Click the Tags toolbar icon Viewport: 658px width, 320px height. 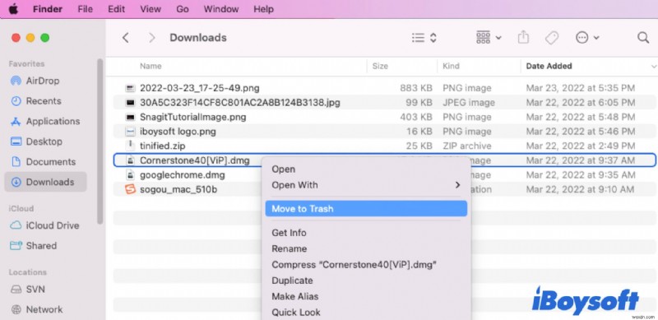552,38
